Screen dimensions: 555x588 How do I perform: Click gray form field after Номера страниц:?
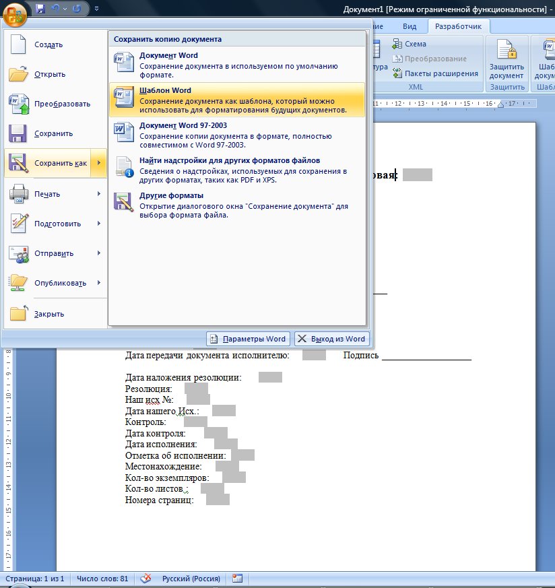click(x=218, y=500)
